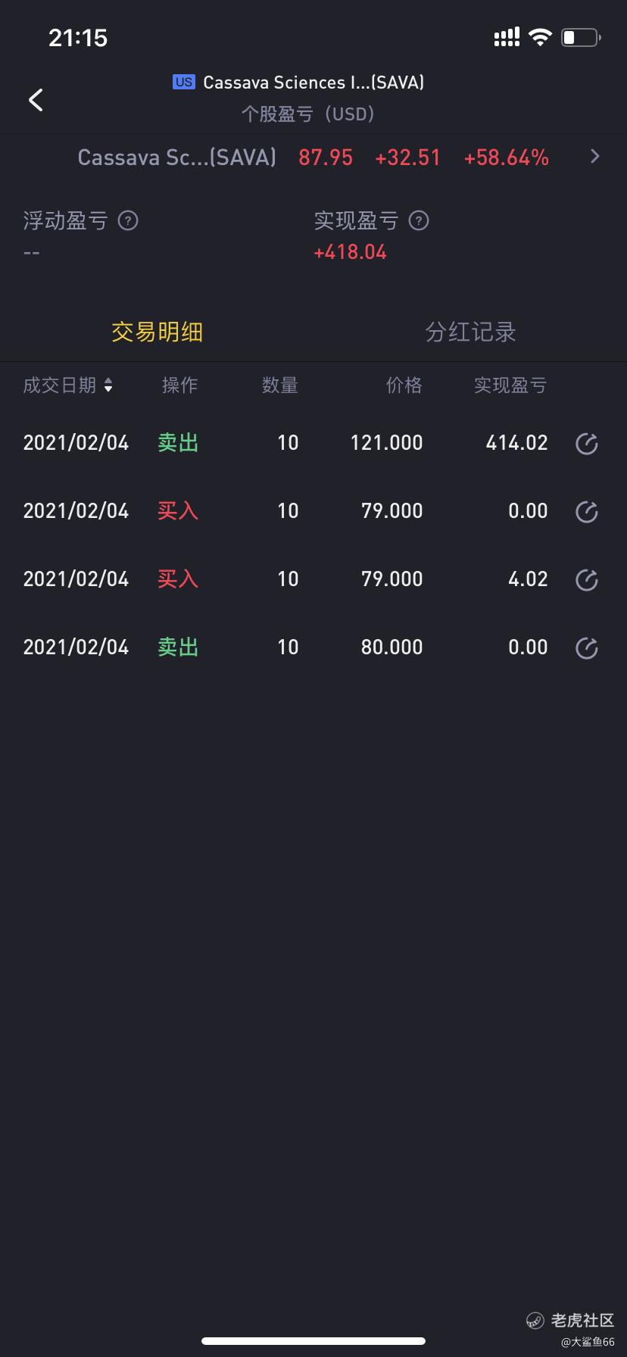
Task: Tap share icon for 80.000 sell row
Action: pyautogui.click(x=587, y=648)
